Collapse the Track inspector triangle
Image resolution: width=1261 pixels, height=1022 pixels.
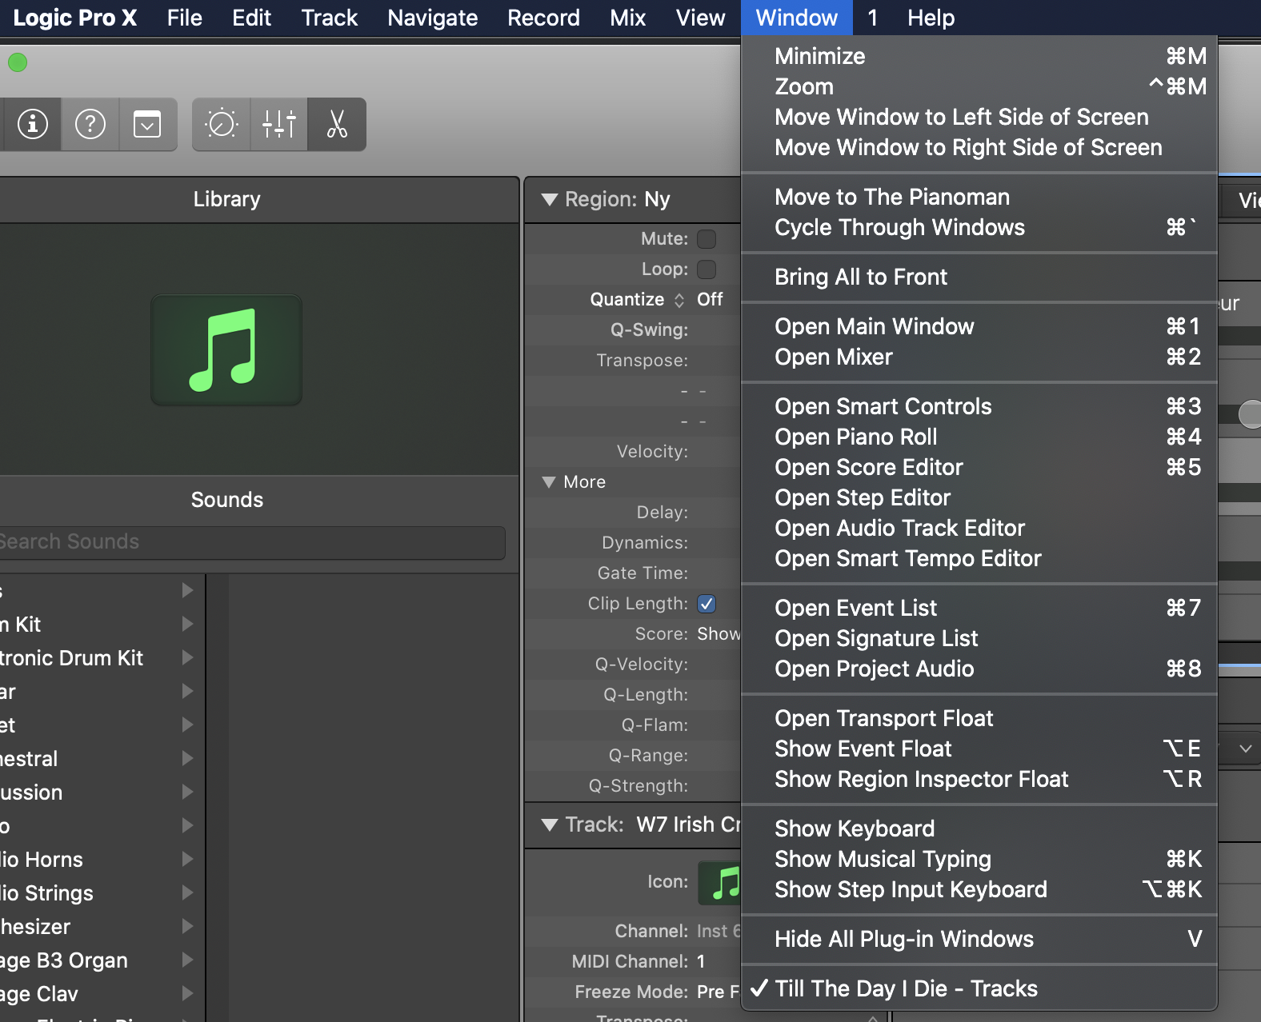(549, 824)
